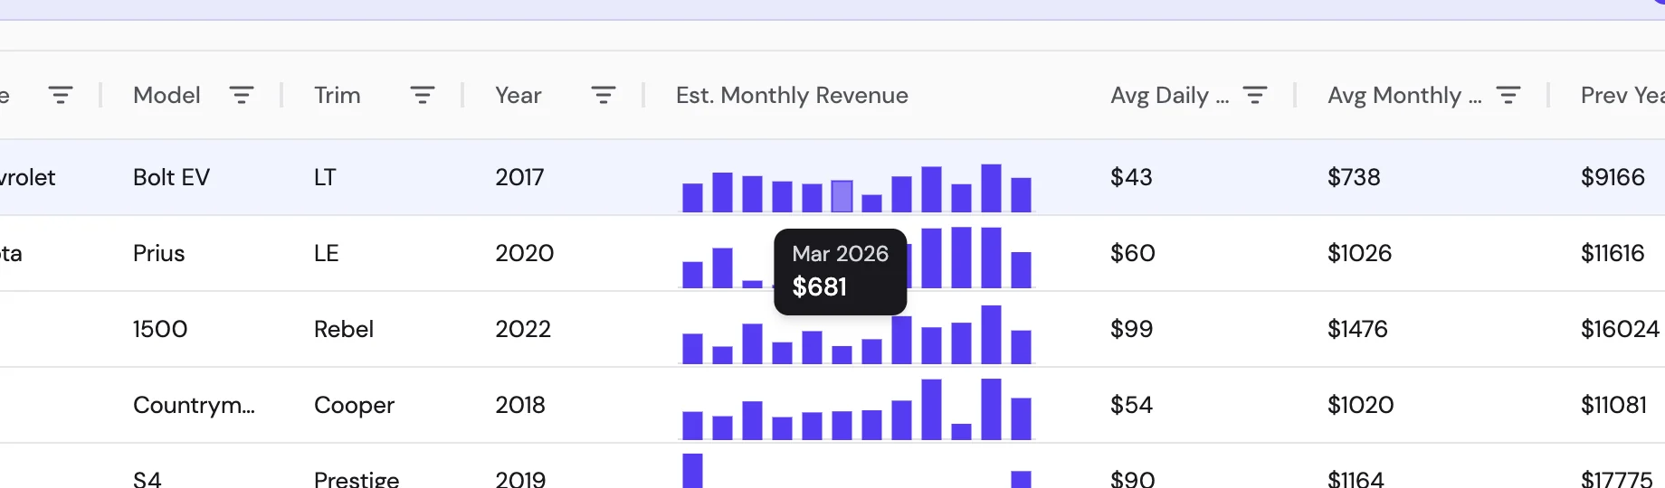Open the filter menu for Trim column
This screenshot has height=488, width=1665.
(423, 95)
